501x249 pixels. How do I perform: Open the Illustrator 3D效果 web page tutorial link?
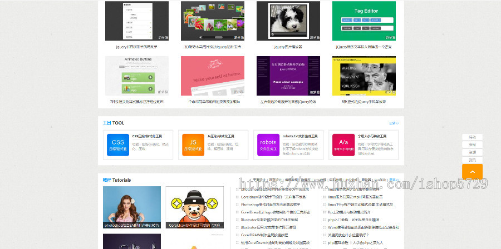pyautogui.click(x=268, y=227)
